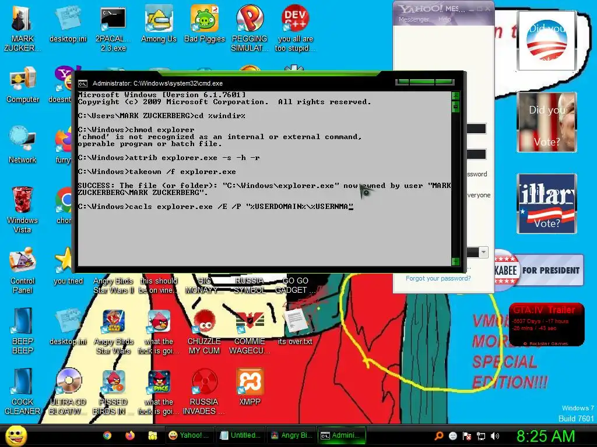The width and height of the screenshot is (597, 447).
Task: Click the 'cacls explorer.exe /E /P' command line
Action: click(216, 207)
